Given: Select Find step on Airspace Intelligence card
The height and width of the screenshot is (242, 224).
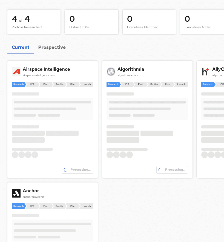Looking at the screenshot, I should pos(46,85).
